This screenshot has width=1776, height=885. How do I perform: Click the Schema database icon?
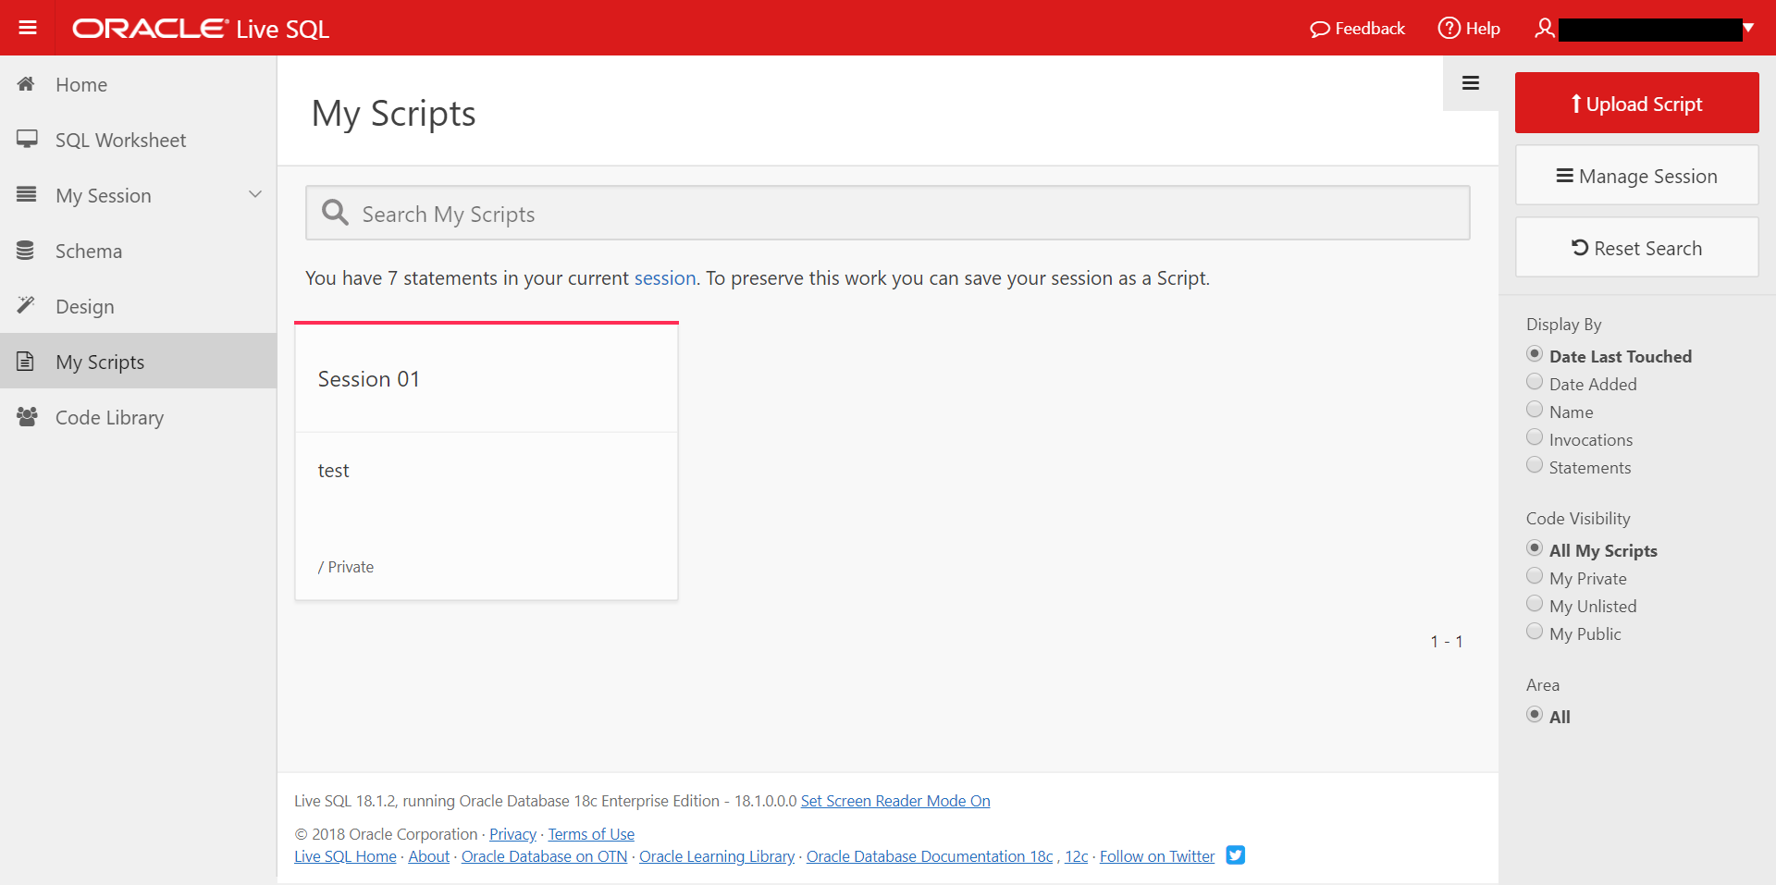point(26,251)
